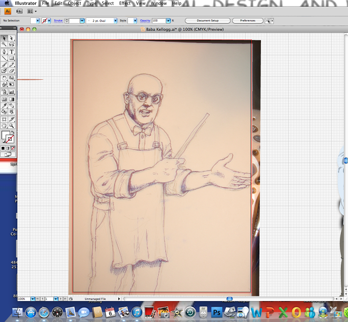The image size is (348, 322).
Task: Open Adobe Bridge from the application bar
Action: [19, 11]
